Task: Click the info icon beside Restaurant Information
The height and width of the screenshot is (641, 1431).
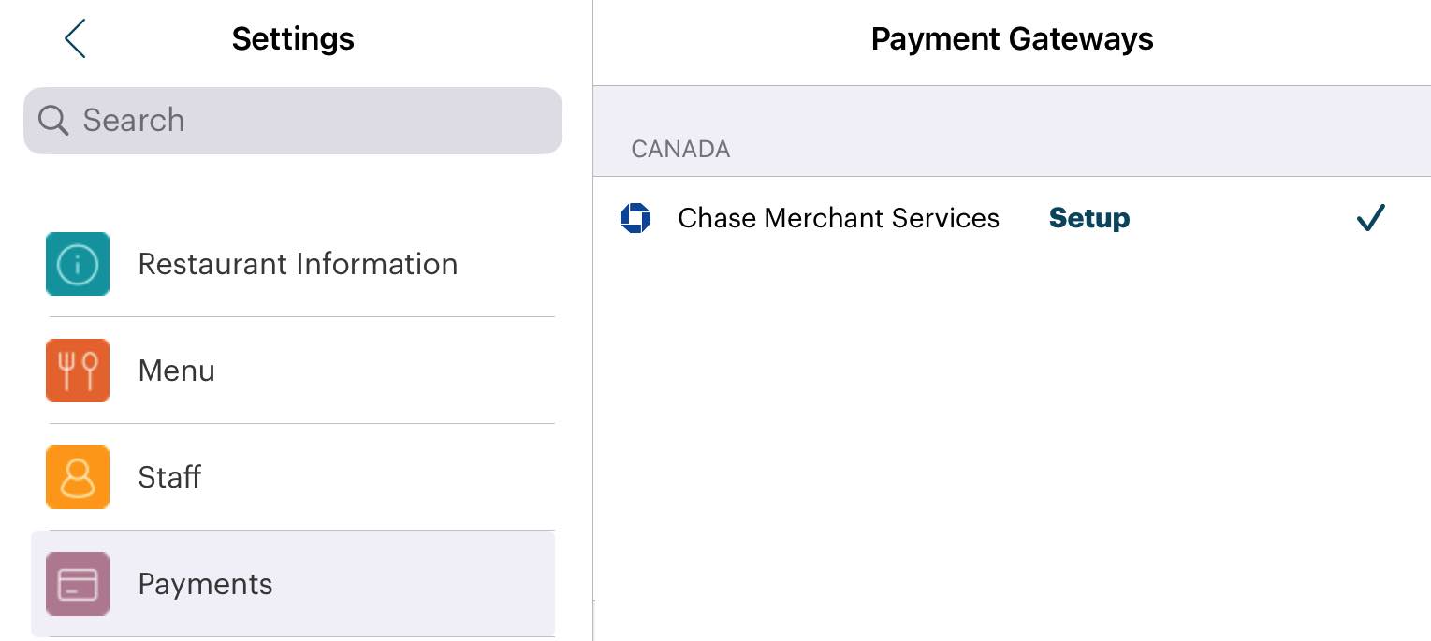Action: click(78, 264)
